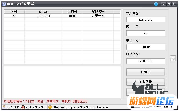
Task: Click inside the empty log text area
Action: [x=62, y=82]
